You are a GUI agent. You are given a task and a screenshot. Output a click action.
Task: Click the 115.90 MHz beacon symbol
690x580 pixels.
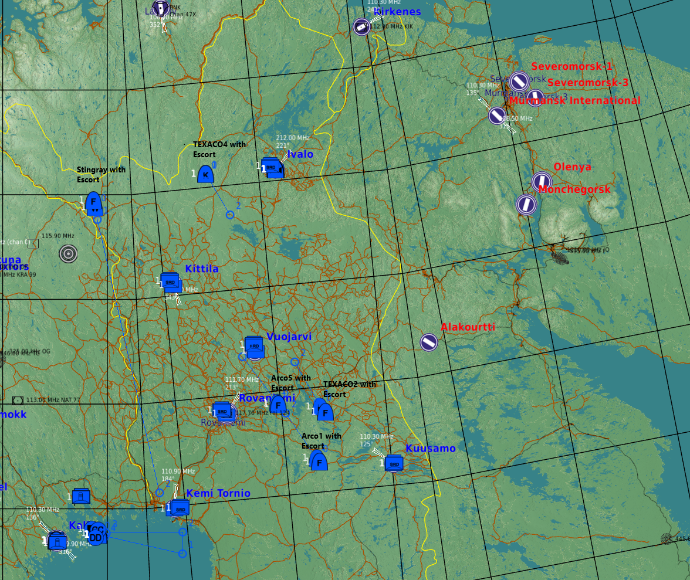(x=68, y=253)
